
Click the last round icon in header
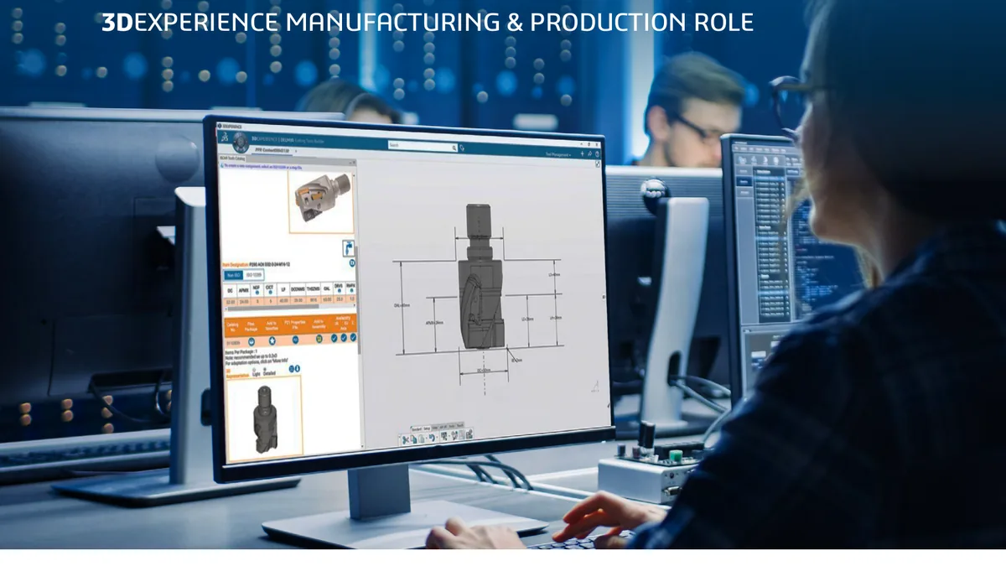pos(598,154)
